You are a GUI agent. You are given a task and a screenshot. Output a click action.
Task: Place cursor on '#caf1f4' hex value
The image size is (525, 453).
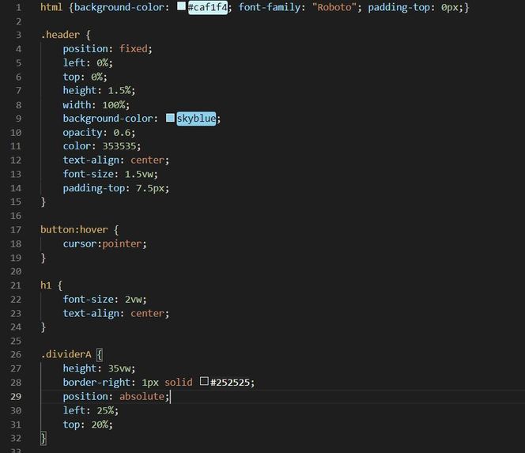(208, 7)
